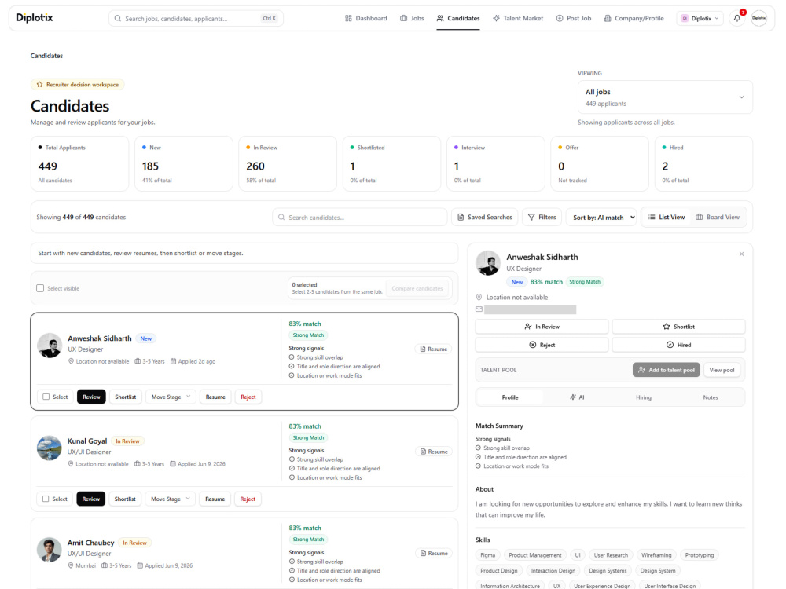Click Shortlist button for Kunal Goyal
This screenshot has height=589, width=786.
(125, 499)
